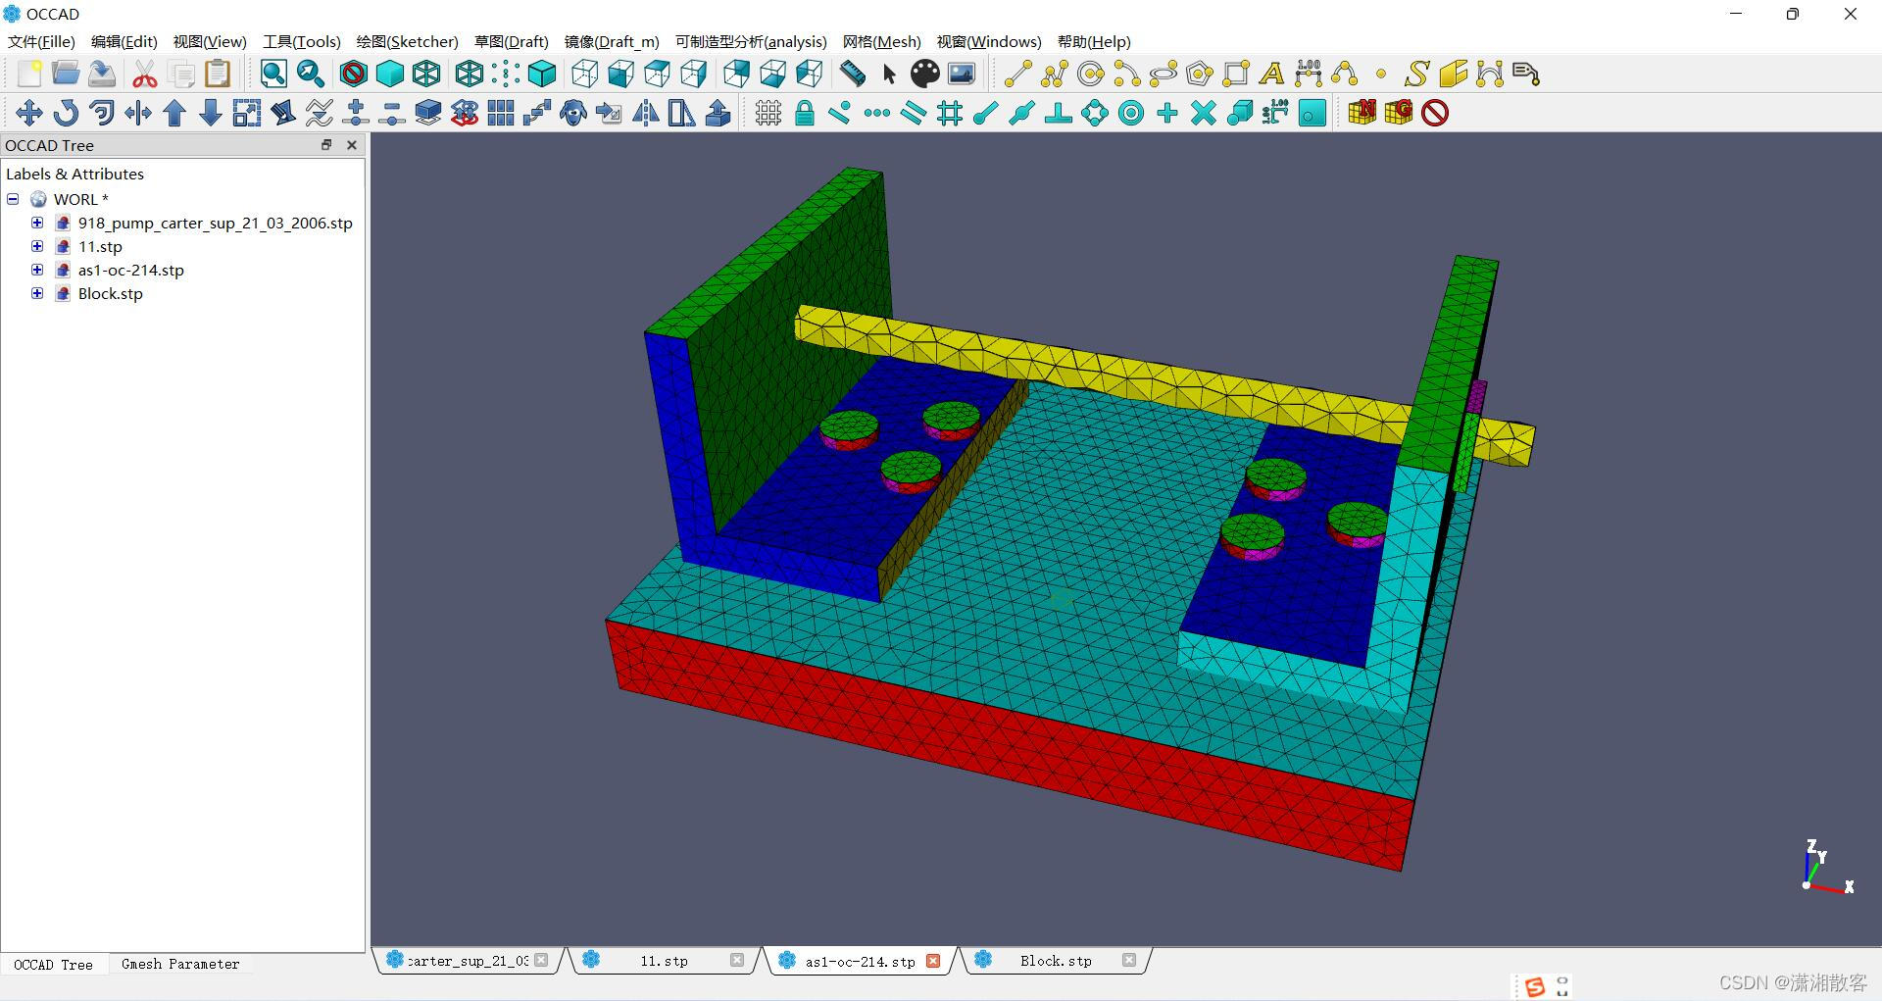Click the mesh cube N icon
The width and height of the screenshot is (1882, 1001).
tap(1362, 113)
